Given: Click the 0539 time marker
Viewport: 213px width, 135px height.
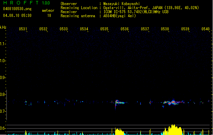Looking at the screenshot, I should pos(185,29).
